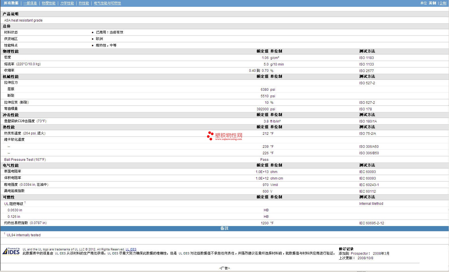The width and height of the screenshot is (449, 272).
Task: Click test method ISO 1183
Action: pos(366,58)
